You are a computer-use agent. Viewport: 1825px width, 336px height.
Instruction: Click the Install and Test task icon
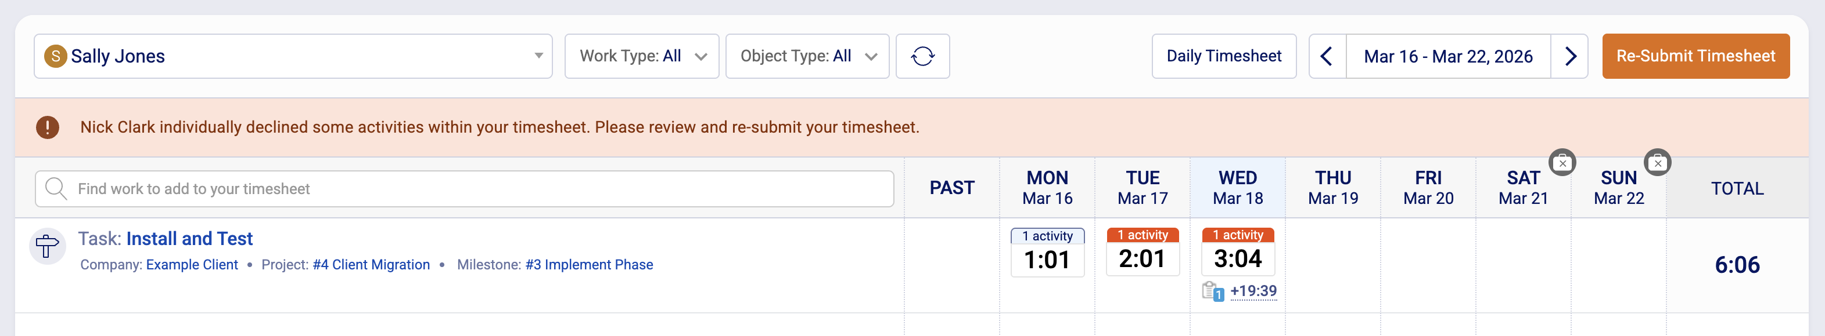pyautogui.click(x=48, y=246)
